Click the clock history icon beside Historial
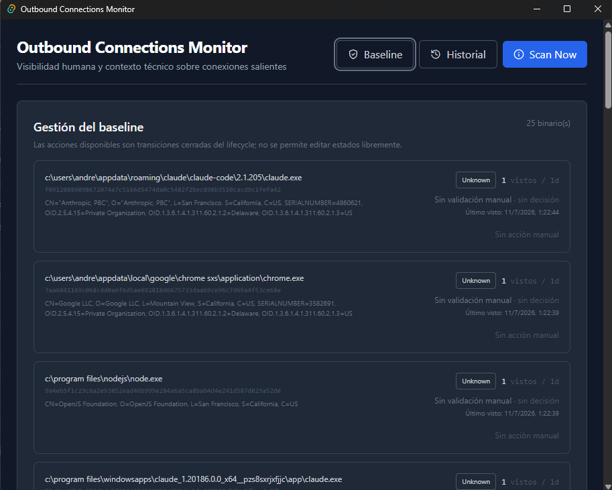Viewport: 612px width, 490px height. point(435,55)
